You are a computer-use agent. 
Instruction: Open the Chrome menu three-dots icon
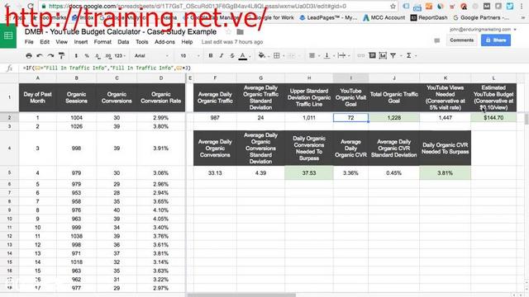point(522,7)
